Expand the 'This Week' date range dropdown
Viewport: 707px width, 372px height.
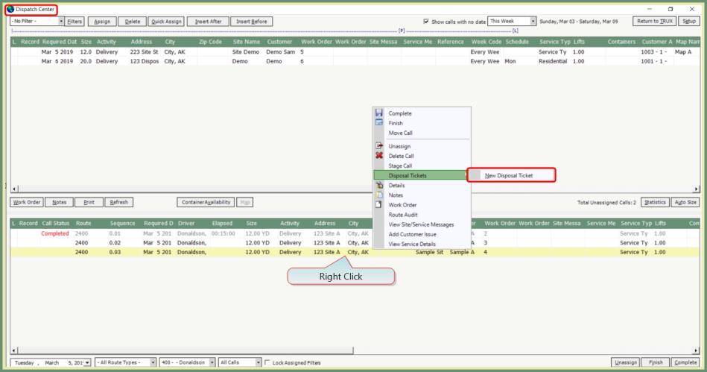[533, 22]
